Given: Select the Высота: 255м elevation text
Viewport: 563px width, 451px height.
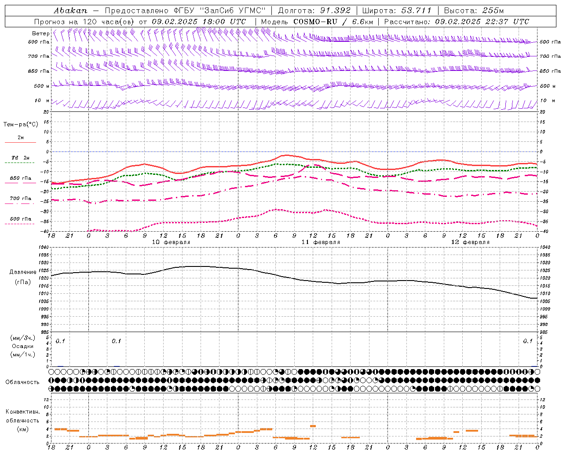Looking at the screenshot, I should [x=474, y=10].
